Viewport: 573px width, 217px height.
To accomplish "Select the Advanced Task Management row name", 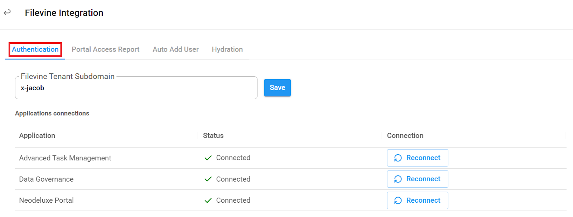I will click(x=65, y=158).
